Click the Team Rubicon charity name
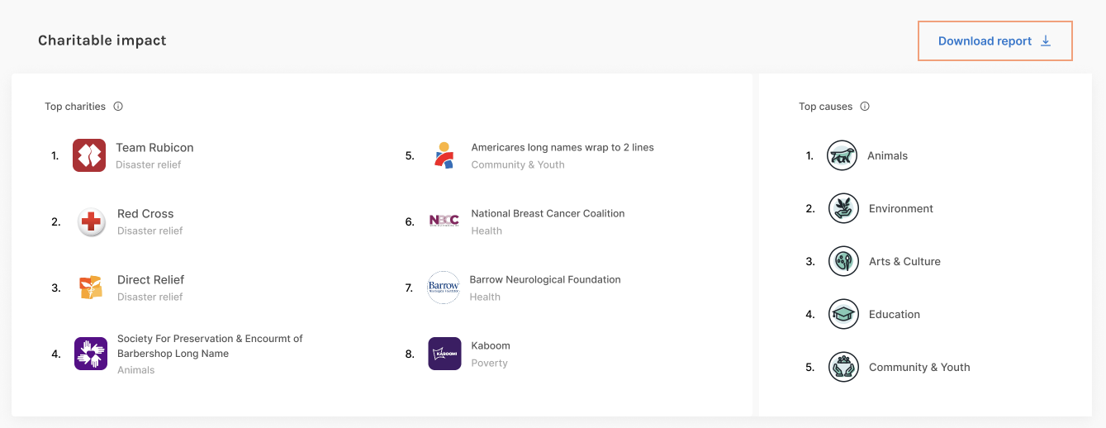1106x428 pixels. pos(154,147)
